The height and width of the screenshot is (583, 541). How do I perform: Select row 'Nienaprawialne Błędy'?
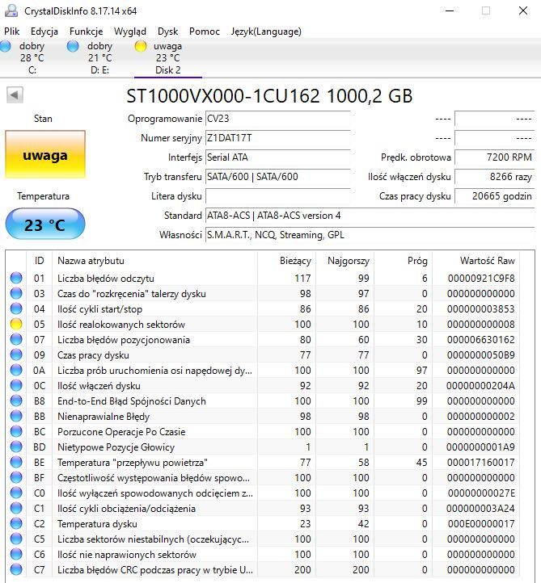(263, 416)
